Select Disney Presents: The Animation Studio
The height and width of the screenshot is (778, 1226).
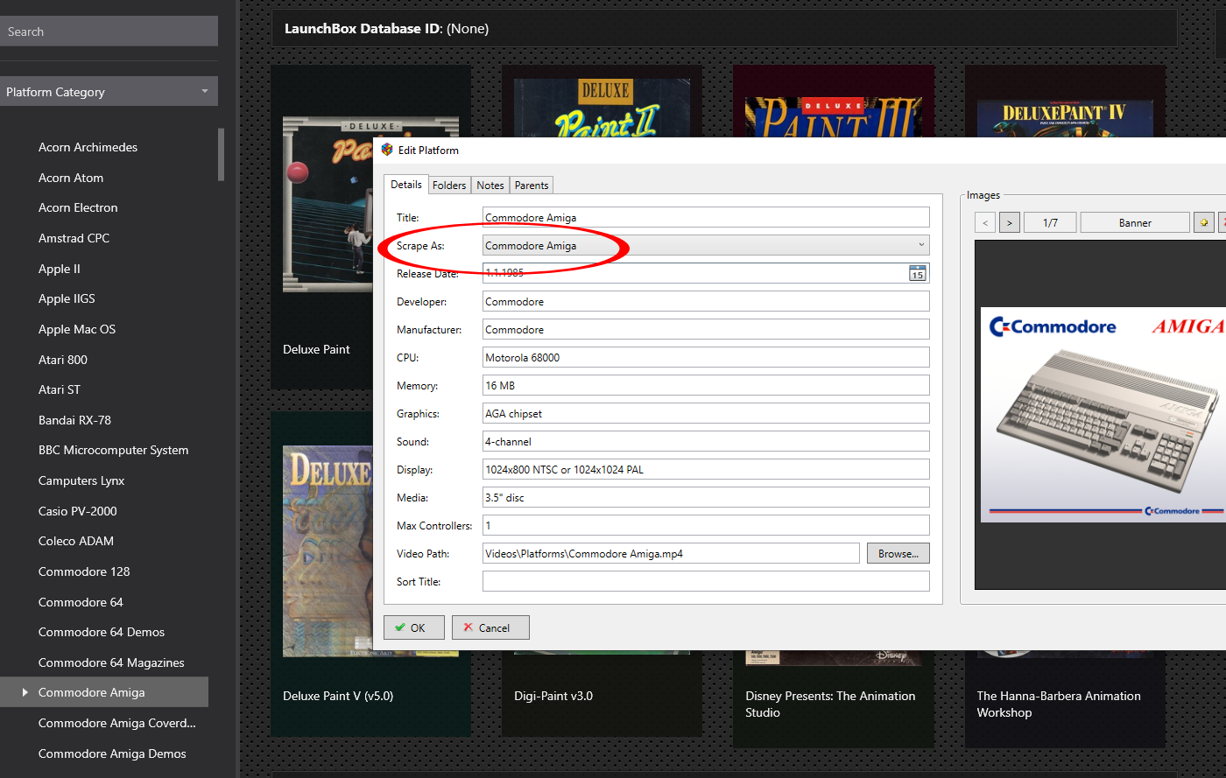click(x=833, y=697)
